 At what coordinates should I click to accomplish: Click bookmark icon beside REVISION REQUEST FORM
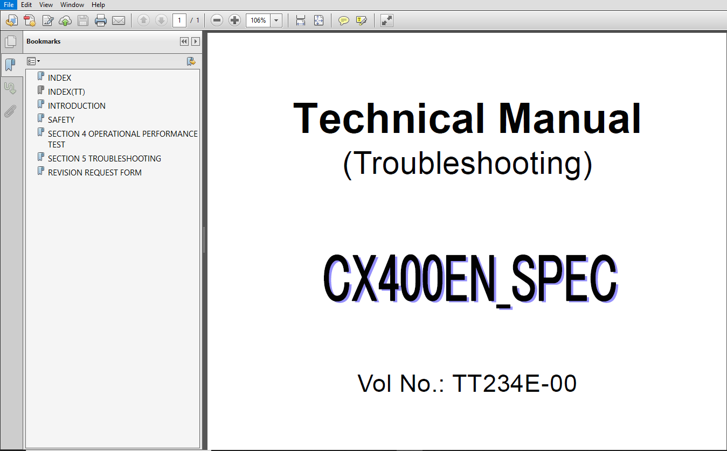40,171
